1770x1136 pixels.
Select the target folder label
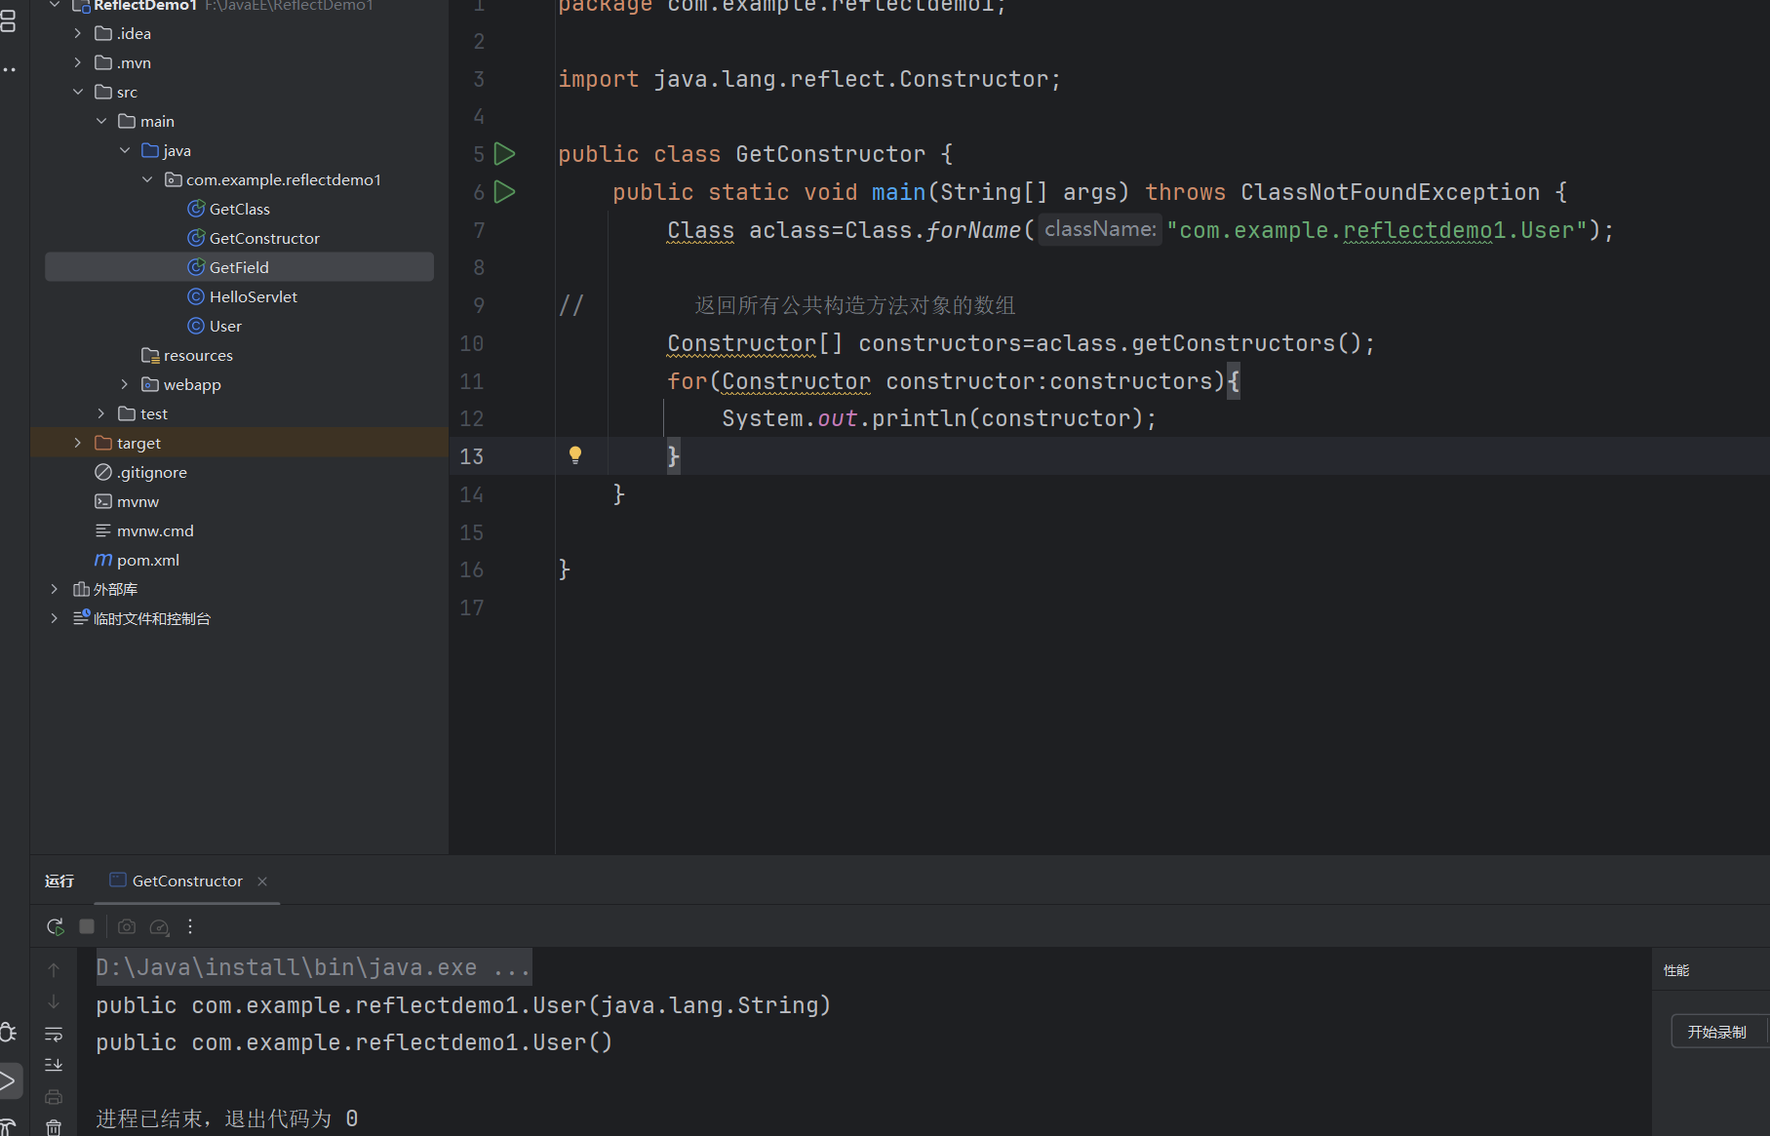click(x=138, y=443)
